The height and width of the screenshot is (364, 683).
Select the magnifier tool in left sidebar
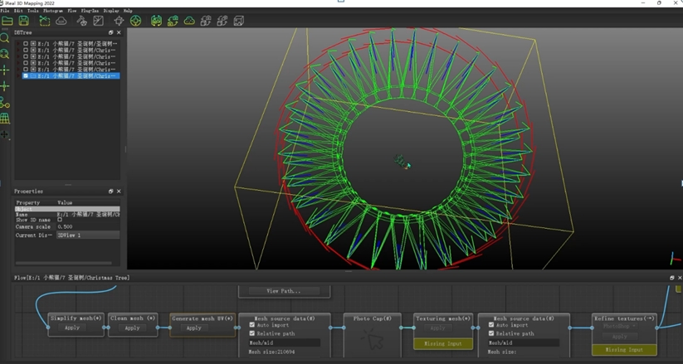(x=4, y=38)
